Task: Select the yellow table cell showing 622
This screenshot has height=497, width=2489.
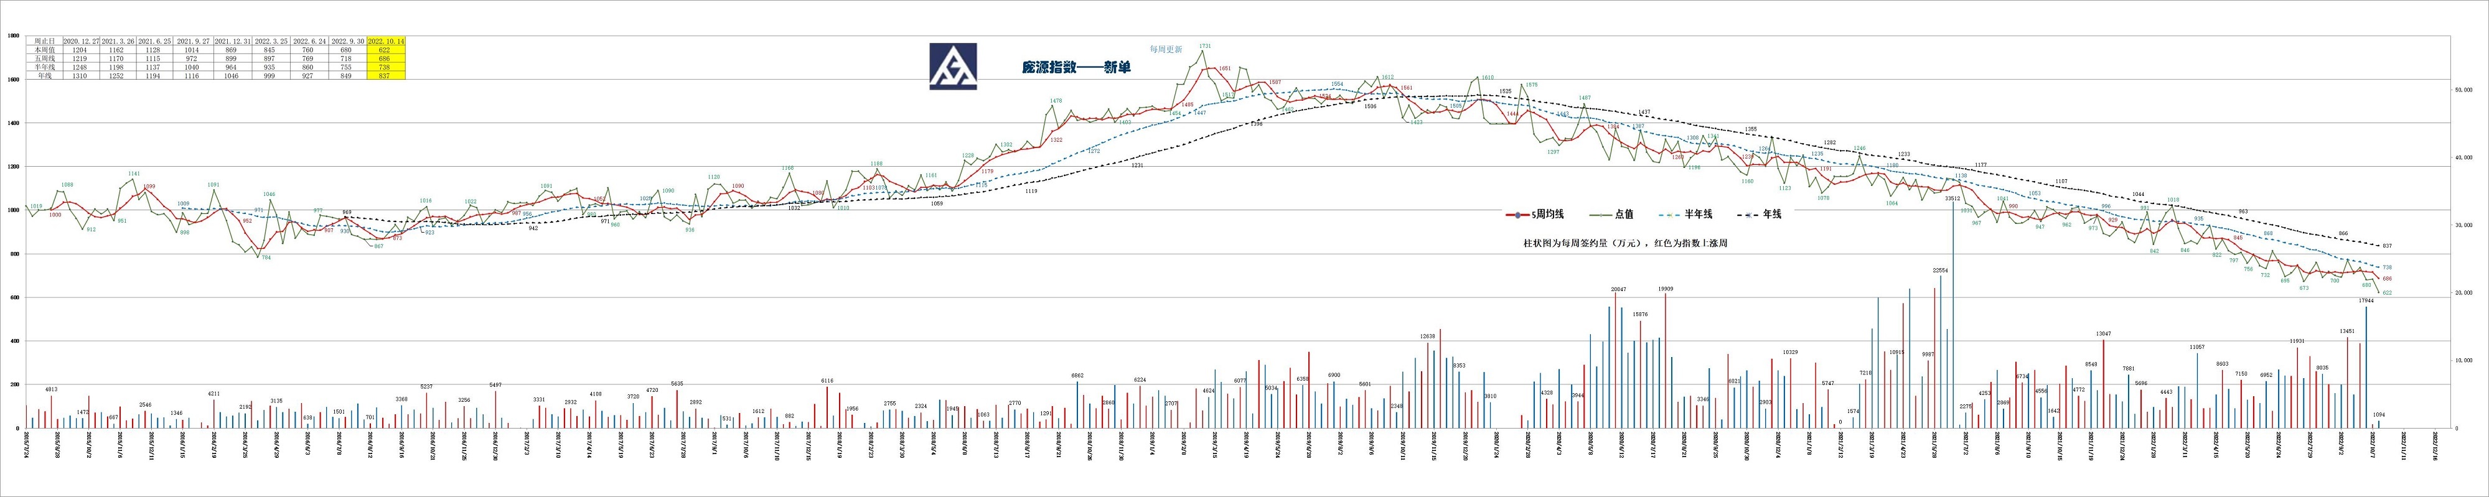Action: click(387, 49)
